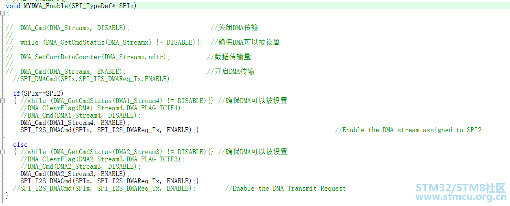510x206 pixels.
Task: Click the STM32/STM8社区 watermark text
Action: 461,188
